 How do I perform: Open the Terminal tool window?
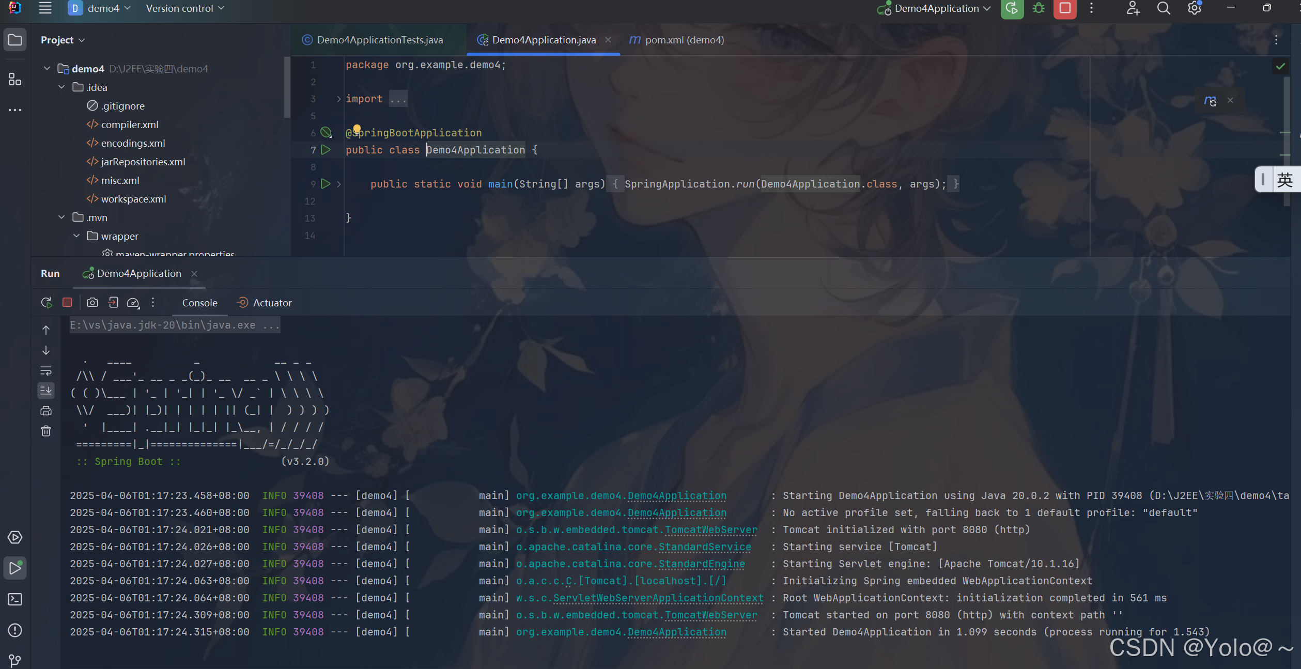point(15,599)
